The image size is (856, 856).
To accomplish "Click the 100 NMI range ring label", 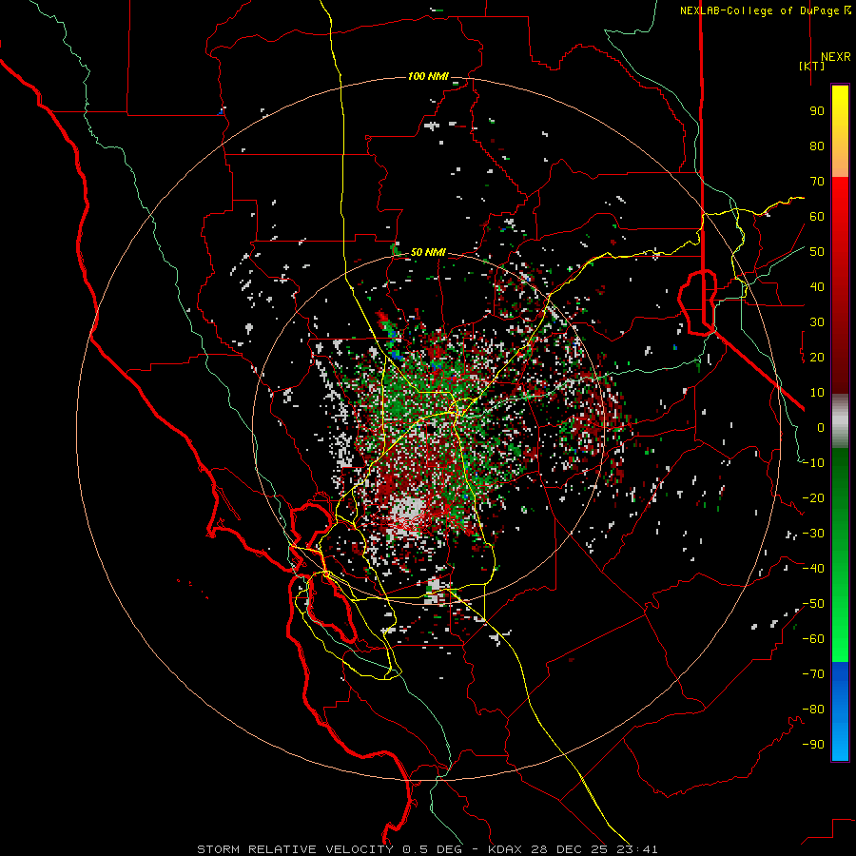I will [x=428, y=76].
